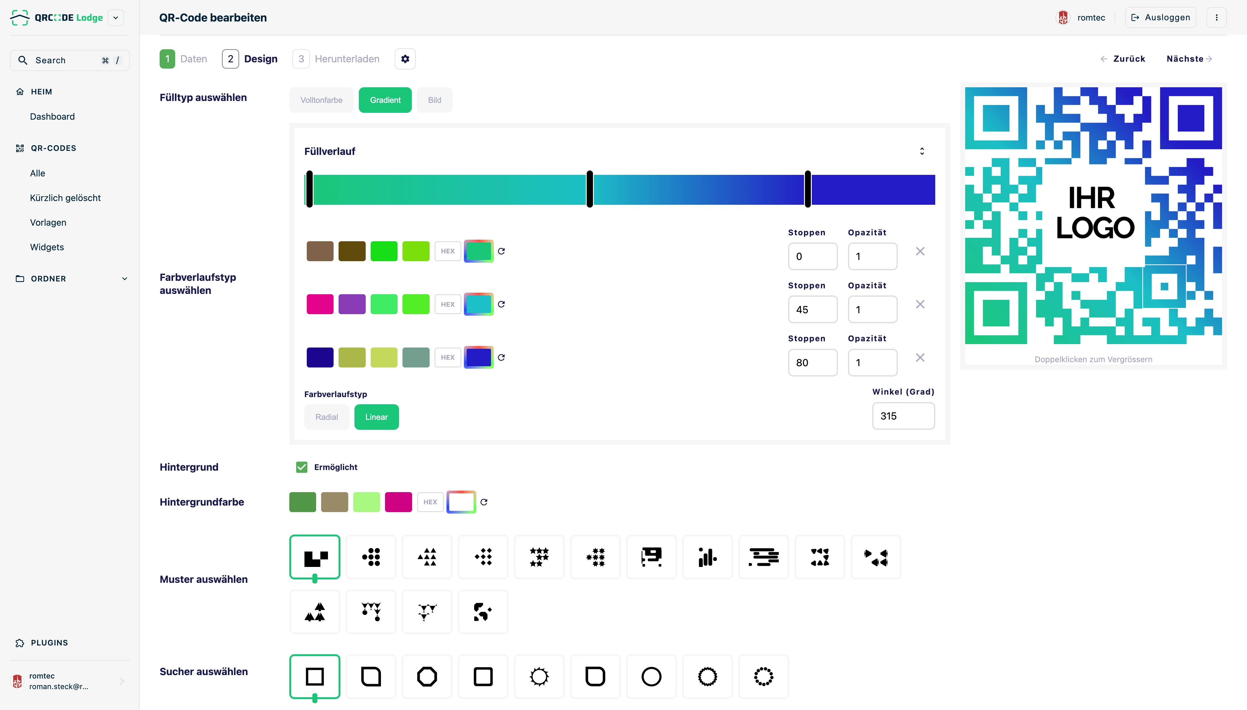This screenshot has height=710, width=1247.
Task: Open the Plugins section
Action: click(42, 643)
